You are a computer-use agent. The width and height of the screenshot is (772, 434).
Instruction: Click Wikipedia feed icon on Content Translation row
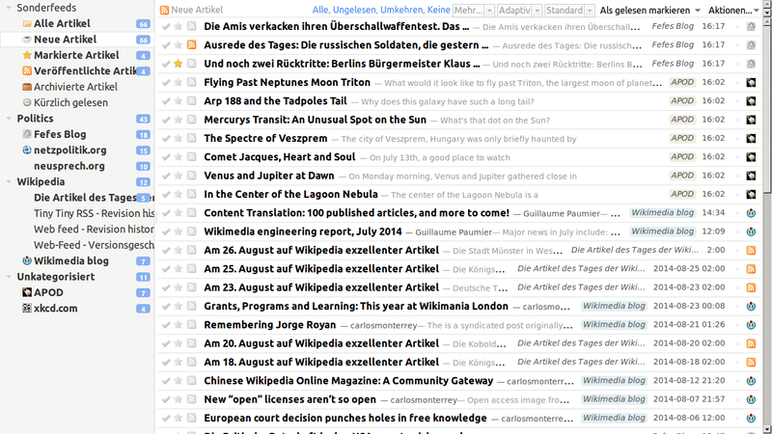point(751,212)
